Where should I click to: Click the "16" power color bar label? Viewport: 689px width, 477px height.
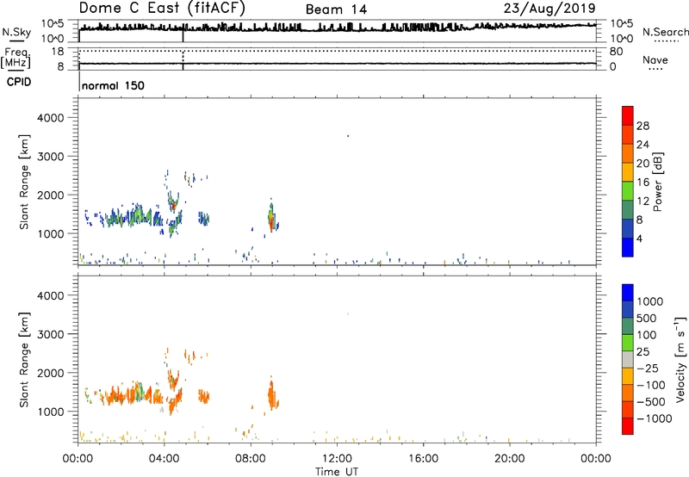click(x=642, y=183)
